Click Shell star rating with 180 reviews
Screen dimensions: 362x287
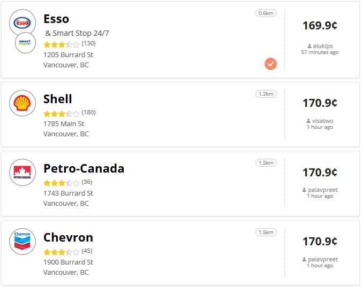(x=61, y=113)
